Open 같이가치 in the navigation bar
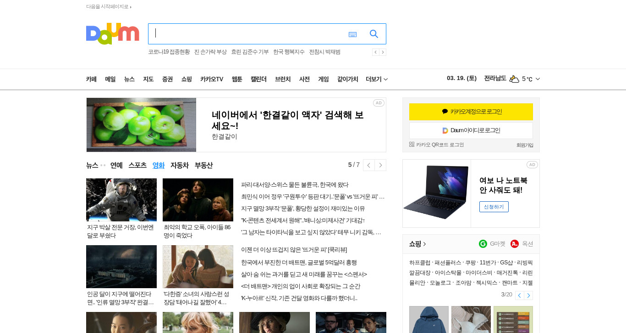This screenshot has width=626, height=333. [348, 79]
